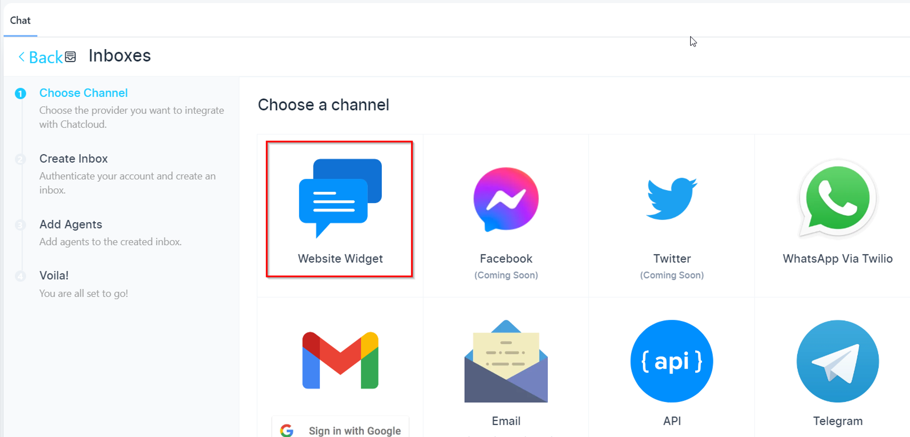Click the Website Widget label
This screenshot has height=437, width=910.
click(x=340, y=258)
